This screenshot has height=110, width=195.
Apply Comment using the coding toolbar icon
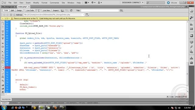point(3,67)
